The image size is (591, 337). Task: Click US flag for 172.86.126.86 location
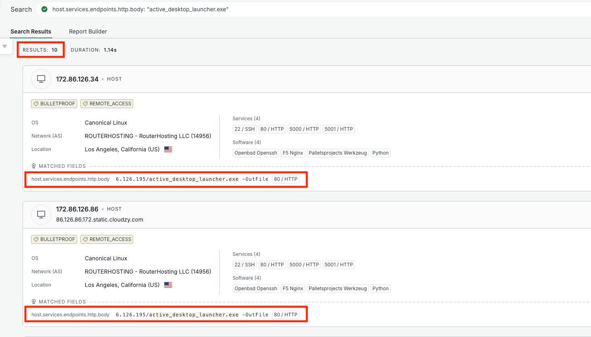[x=168, y=285]
